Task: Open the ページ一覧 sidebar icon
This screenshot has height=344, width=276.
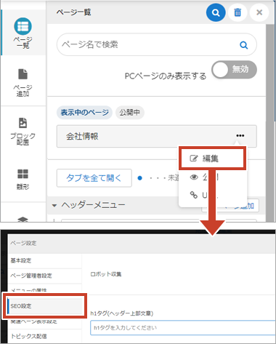Action: [23, 33]
